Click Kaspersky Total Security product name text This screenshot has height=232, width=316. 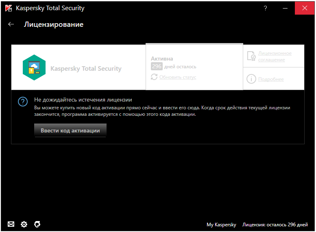click(x=86, y=69)
